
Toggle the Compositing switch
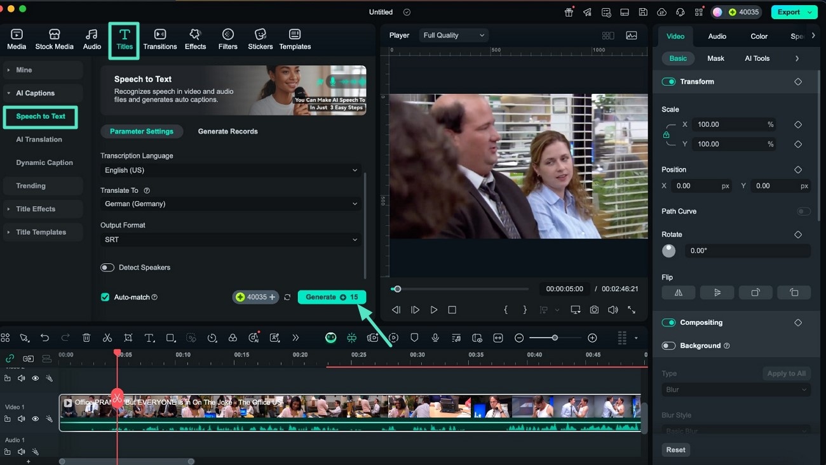(x=668, y=323)
